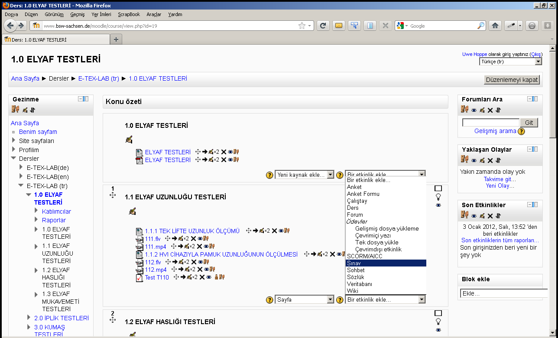558x338 pixels.
Task: Click the move handle for section 1
Action: coord(113,195)
